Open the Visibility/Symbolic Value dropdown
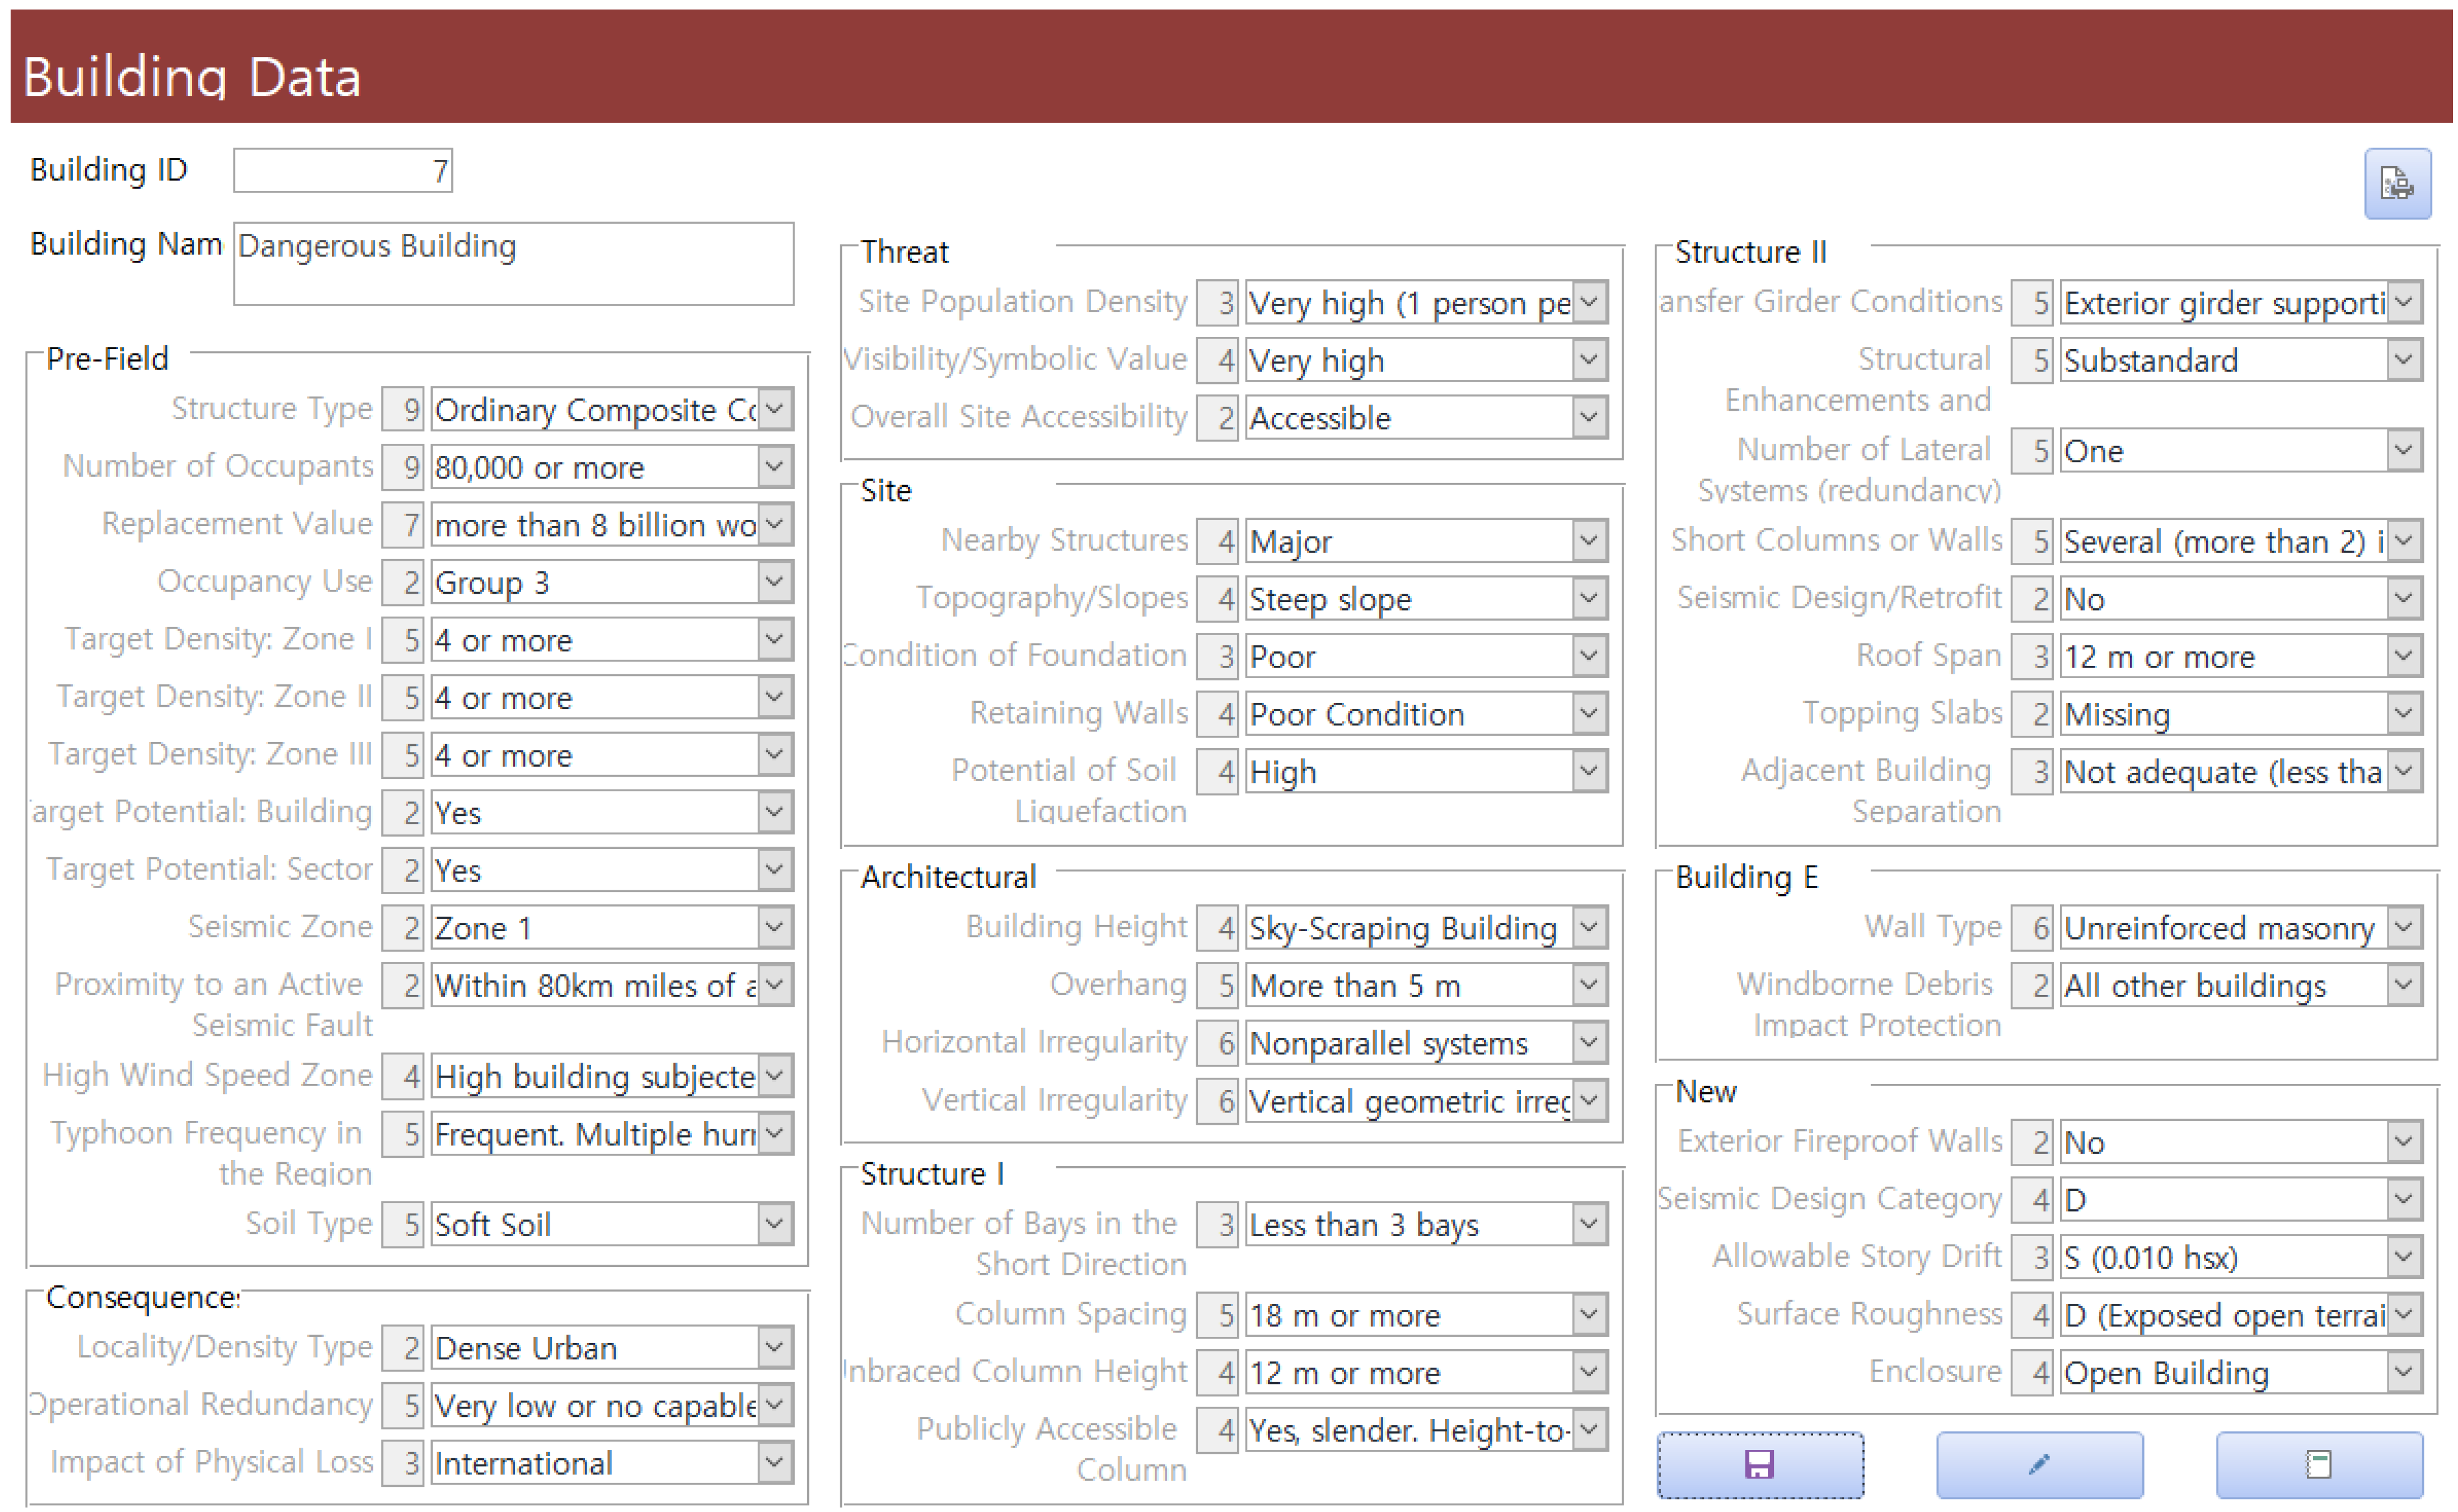The width and height of the screenshot is (2458, 1512). click(1589, 359)
